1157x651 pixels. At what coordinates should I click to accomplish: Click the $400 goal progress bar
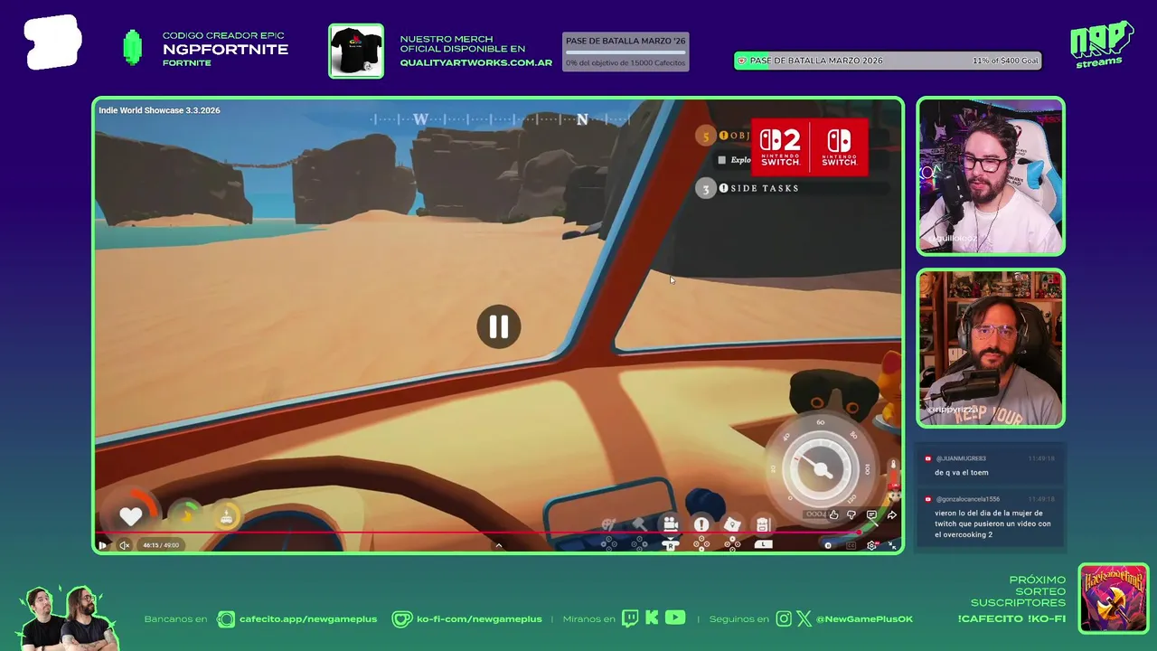click(888, 61)
